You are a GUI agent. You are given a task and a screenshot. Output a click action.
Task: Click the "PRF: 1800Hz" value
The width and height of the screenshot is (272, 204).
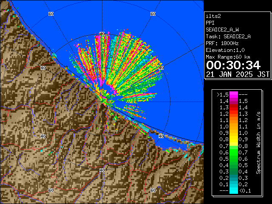(x=222, y=43)
